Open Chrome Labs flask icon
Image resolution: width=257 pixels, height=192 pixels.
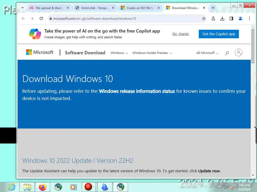tap(213, 18)
